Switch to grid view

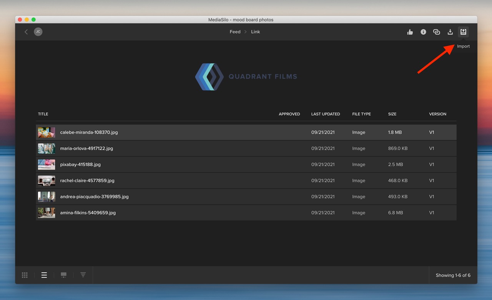tap(25, 275)
